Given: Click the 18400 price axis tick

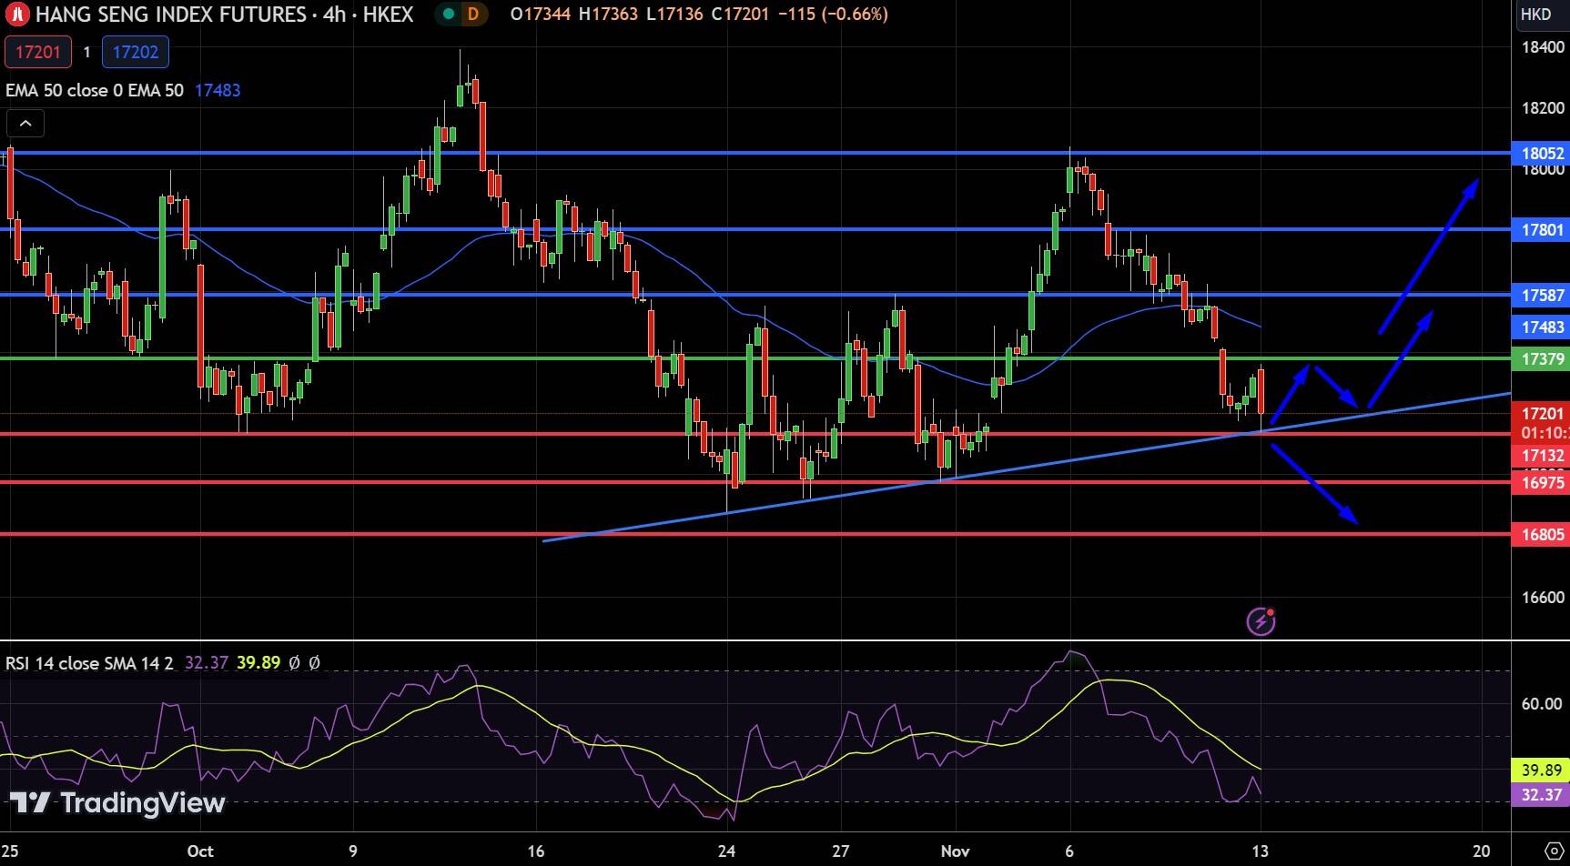Looking at the screenshot, I should [x=1543, y=47].
